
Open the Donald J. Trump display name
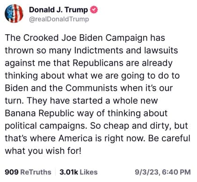(58, 10)
